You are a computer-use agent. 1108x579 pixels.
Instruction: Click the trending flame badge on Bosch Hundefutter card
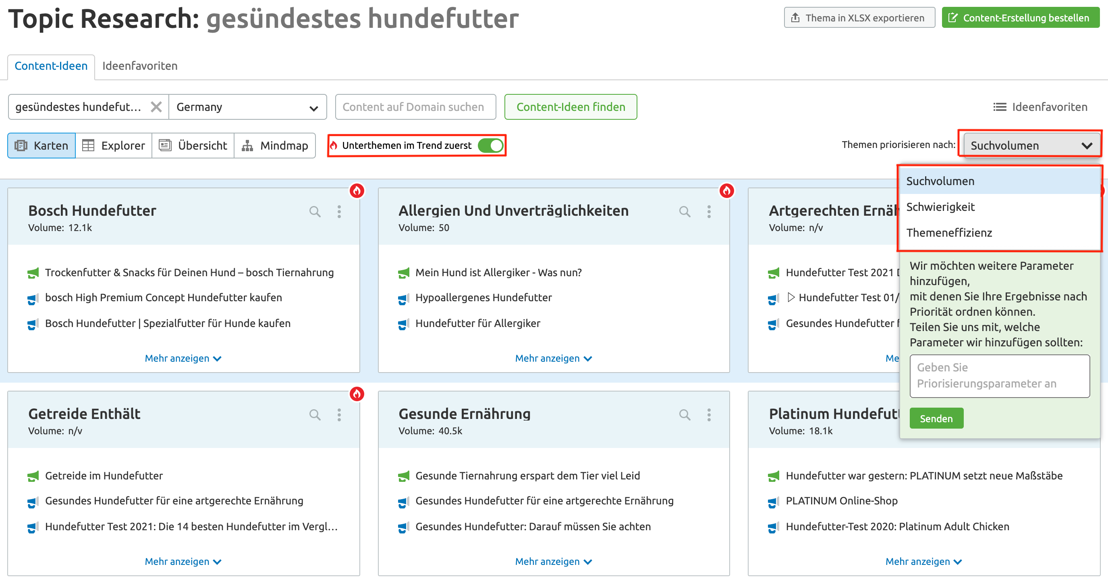pyautogui.click(x=357, y=190)
